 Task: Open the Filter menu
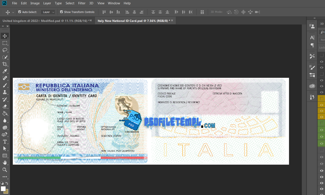82,3
